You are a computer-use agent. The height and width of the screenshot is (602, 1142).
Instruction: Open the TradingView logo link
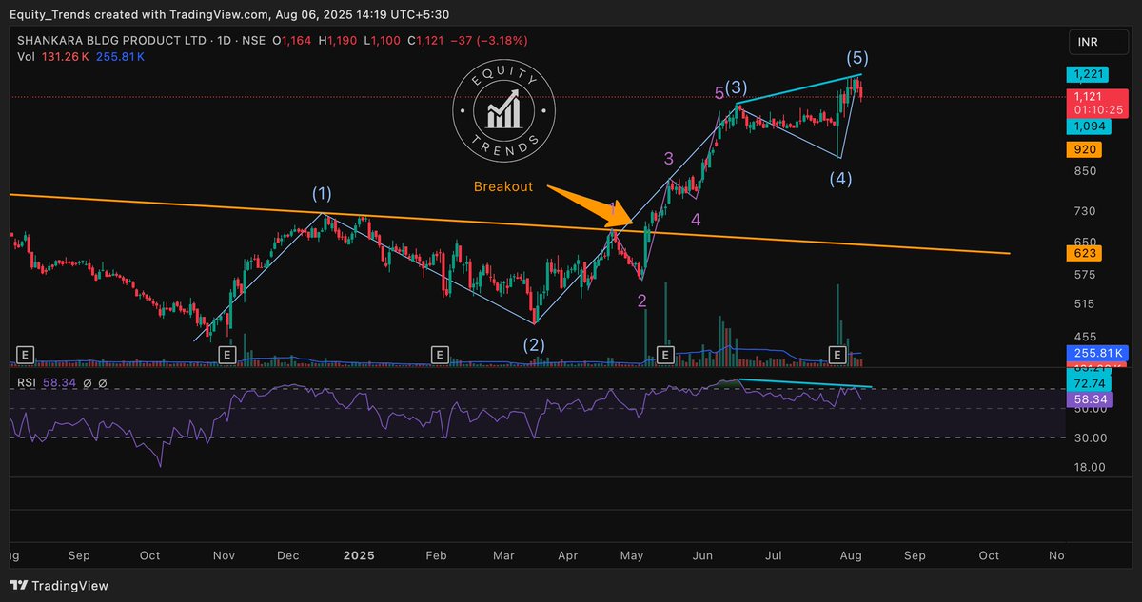[59, 586]
